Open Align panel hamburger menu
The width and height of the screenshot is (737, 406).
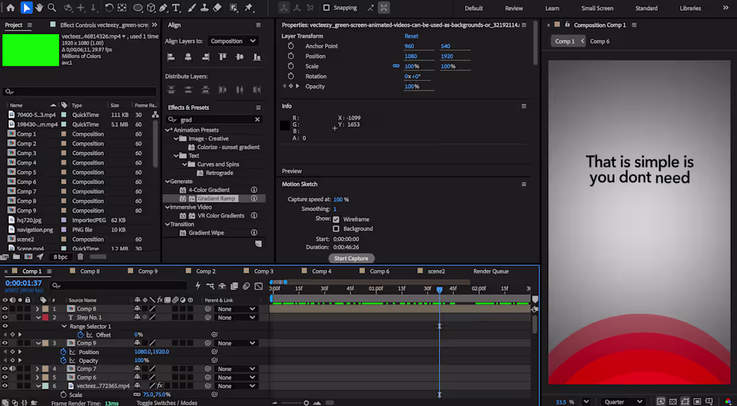(258, 25)
